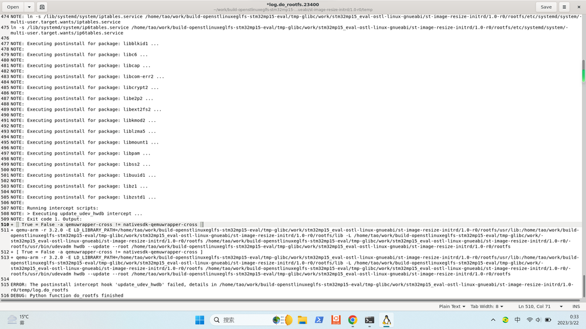Click line 489 libext2fs2 postinstall text

coord(86,109)
